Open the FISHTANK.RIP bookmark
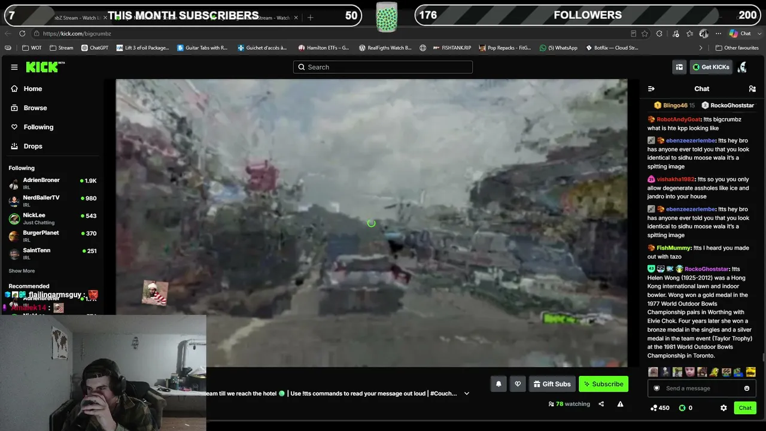 [x=451, y=48]
